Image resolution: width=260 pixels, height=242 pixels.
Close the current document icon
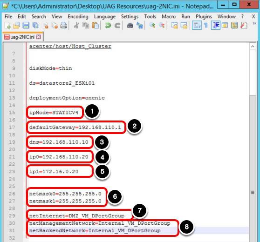(x=45, y=26)
